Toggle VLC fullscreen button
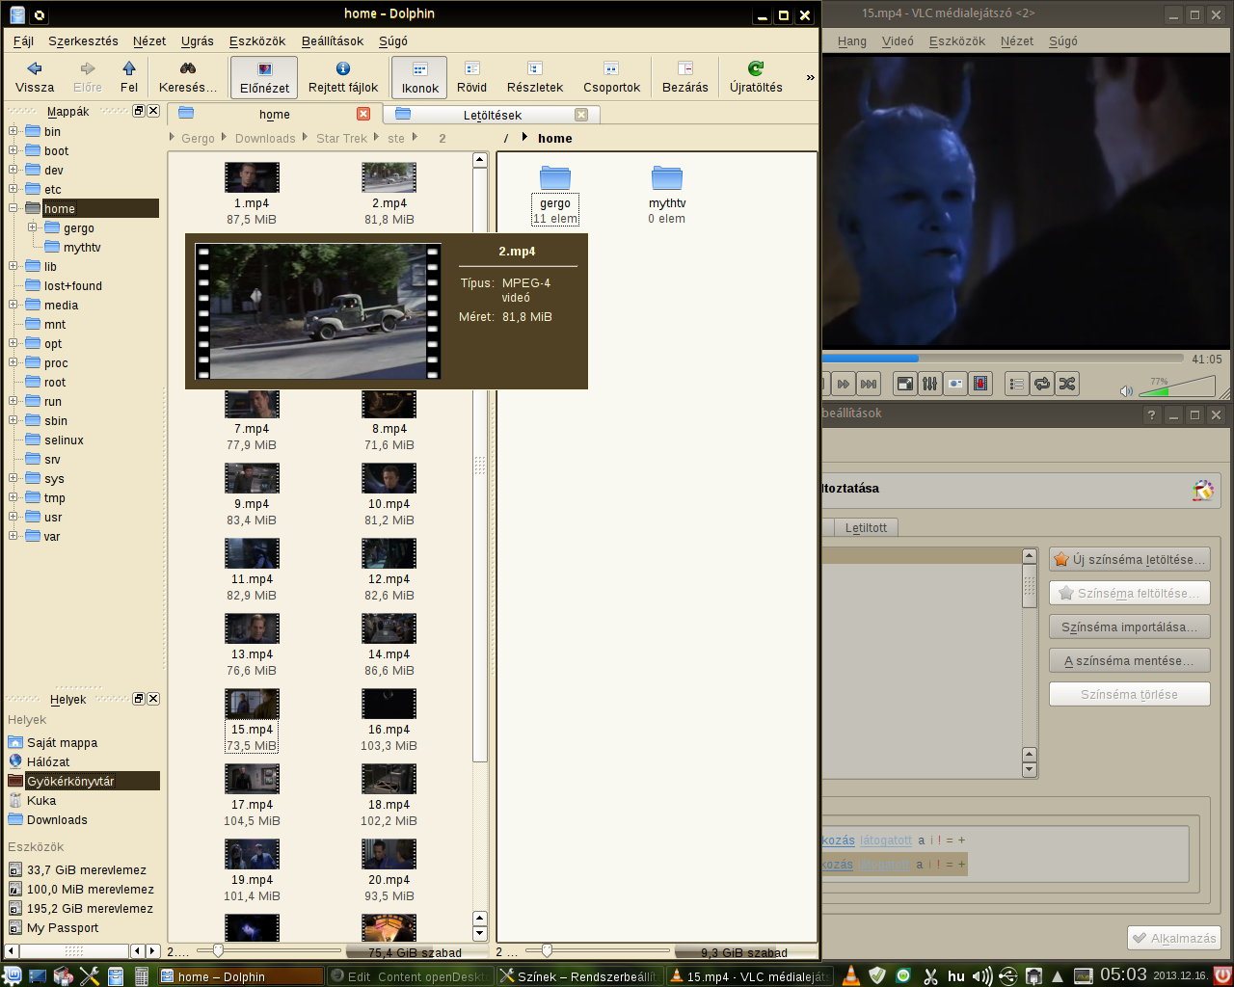This screenshot has height=987, width=1234. click(905, 384)
